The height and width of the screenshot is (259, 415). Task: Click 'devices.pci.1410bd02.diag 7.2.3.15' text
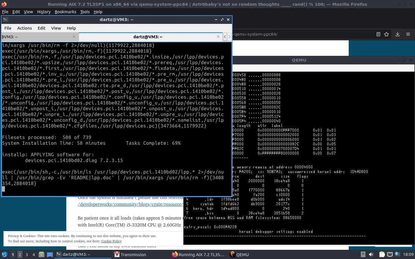coord(74,160)
